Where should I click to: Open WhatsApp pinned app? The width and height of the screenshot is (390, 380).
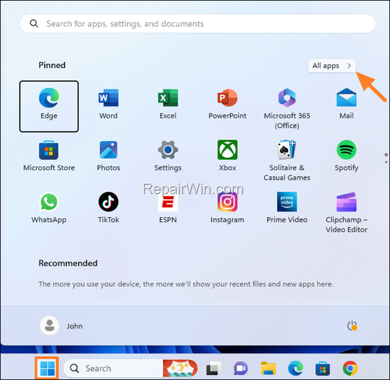click(x=49, y=208)
